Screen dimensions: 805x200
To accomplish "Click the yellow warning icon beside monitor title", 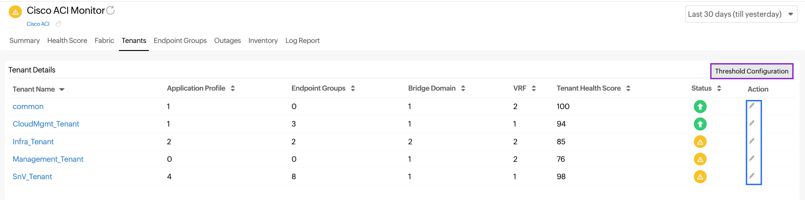I will tap(15, 12).
